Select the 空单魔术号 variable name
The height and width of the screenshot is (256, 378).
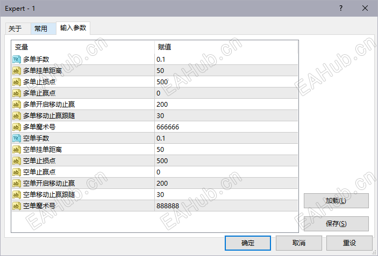39,206
